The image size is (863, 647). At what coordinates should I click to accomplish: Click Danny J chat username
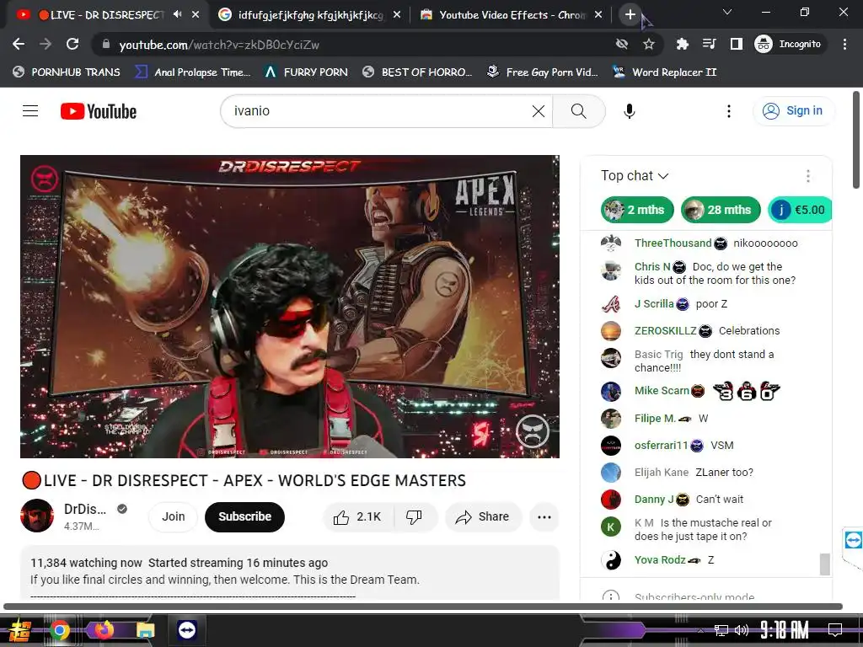654,499
